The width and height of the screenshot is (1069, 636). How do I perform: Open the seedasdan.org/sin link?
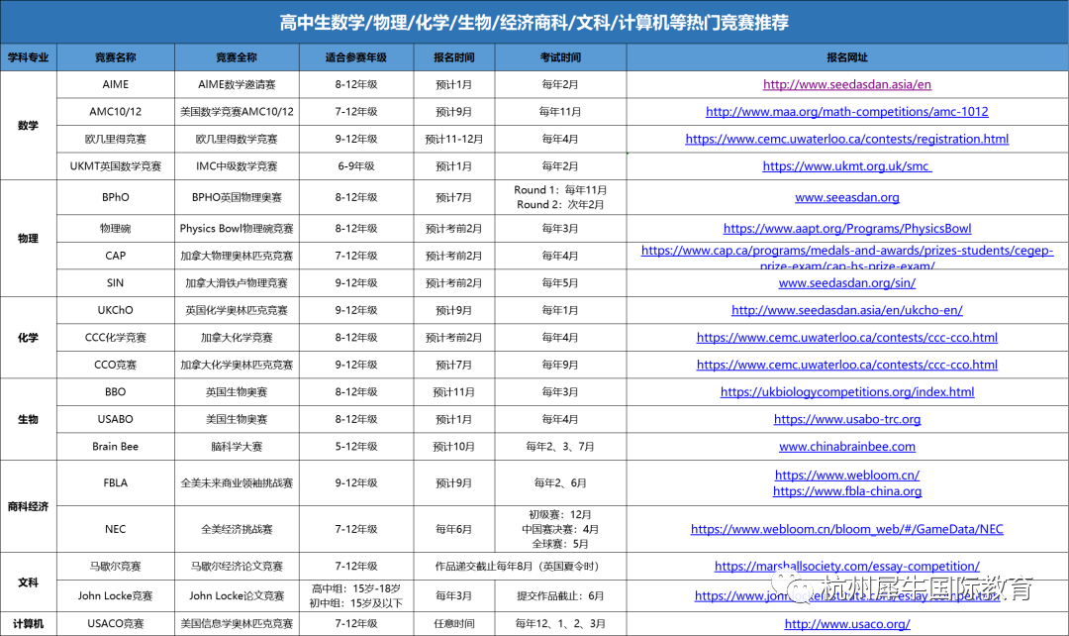(846, 283)
